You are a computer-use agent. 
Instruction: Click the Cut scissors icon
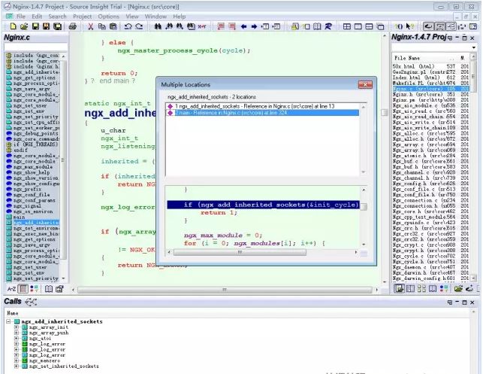(91, 26)
